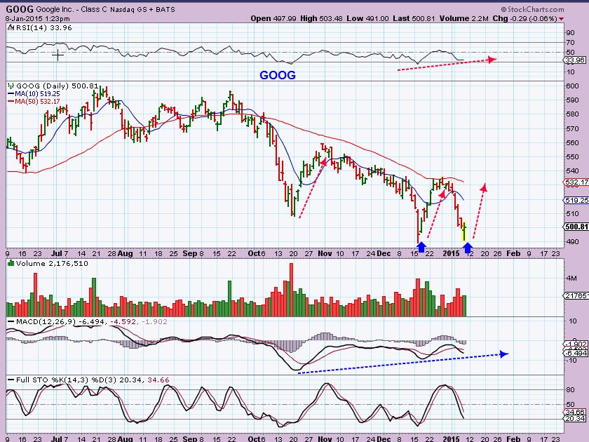Click the MACD(12,26,9) -6.494 label
The width and height of the screenshot is (589, 442).
[x=61, y=322]
